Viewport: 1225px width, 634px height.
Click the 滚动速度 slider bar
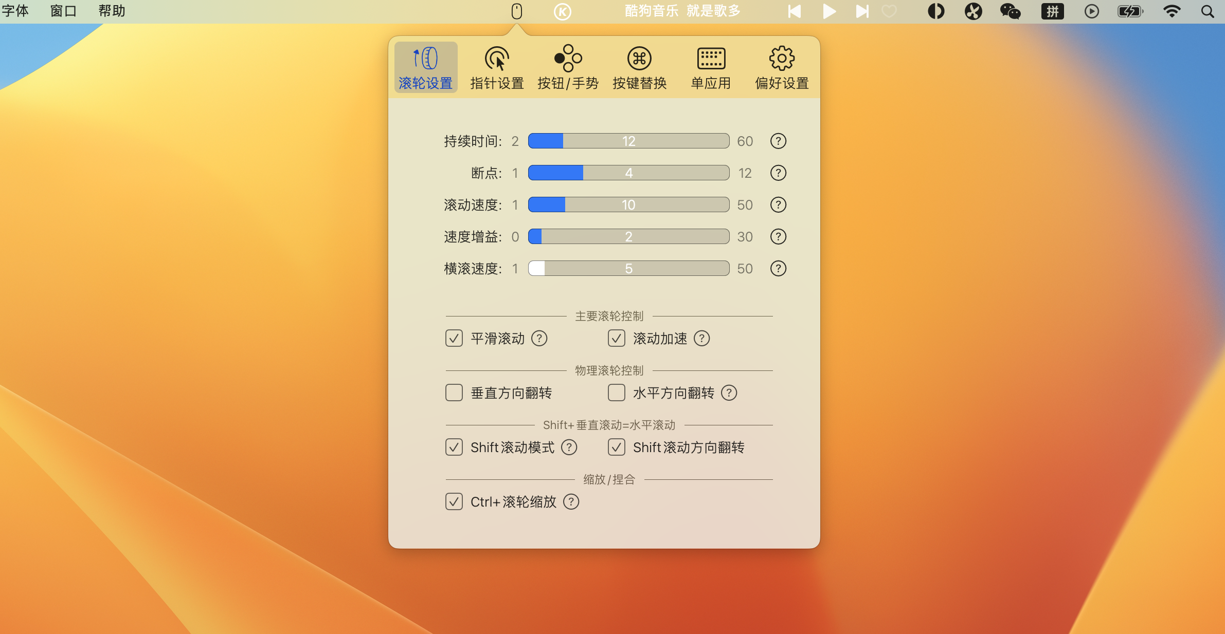coord(628,205)
